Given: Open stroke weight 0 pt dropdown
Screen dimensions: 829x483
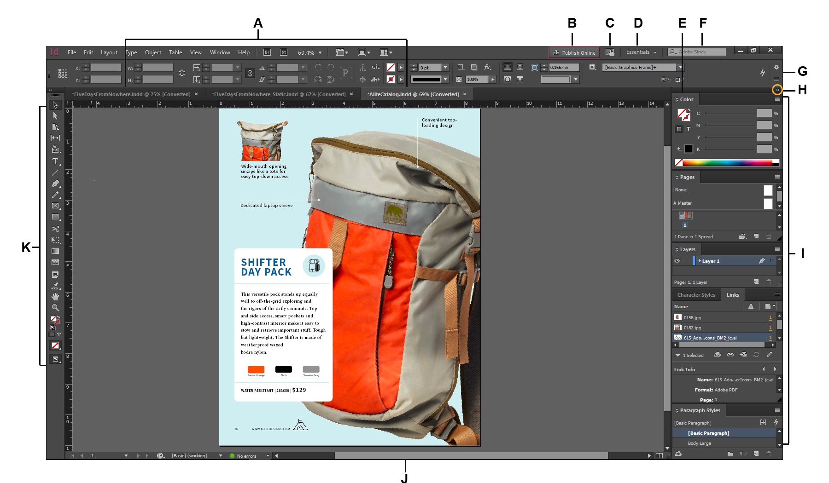Looking at the screenshot, I should click(445, 68).
